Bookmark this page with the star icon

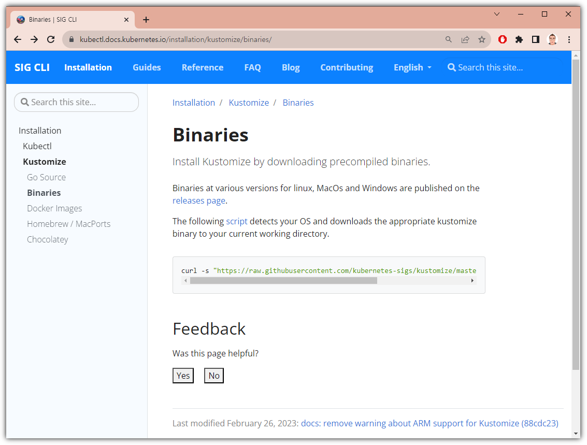pos(482,39)
